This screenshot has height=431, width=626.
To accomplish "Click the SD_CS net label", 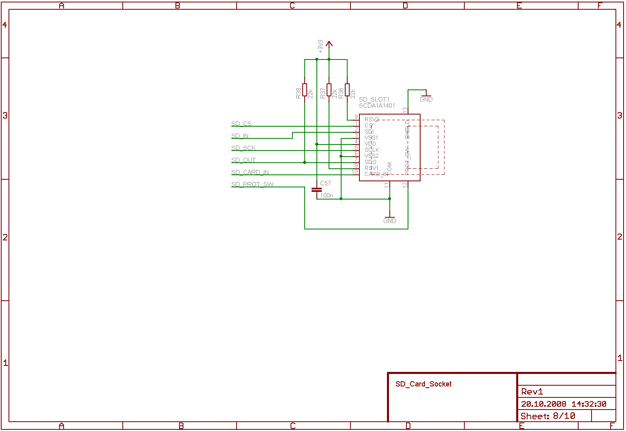I will click(x=241, y=124).
